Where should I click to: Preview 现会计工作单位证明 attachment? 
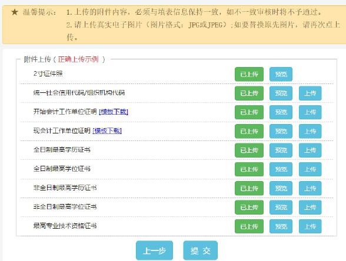pyautogui.click(x=281, y=132)
